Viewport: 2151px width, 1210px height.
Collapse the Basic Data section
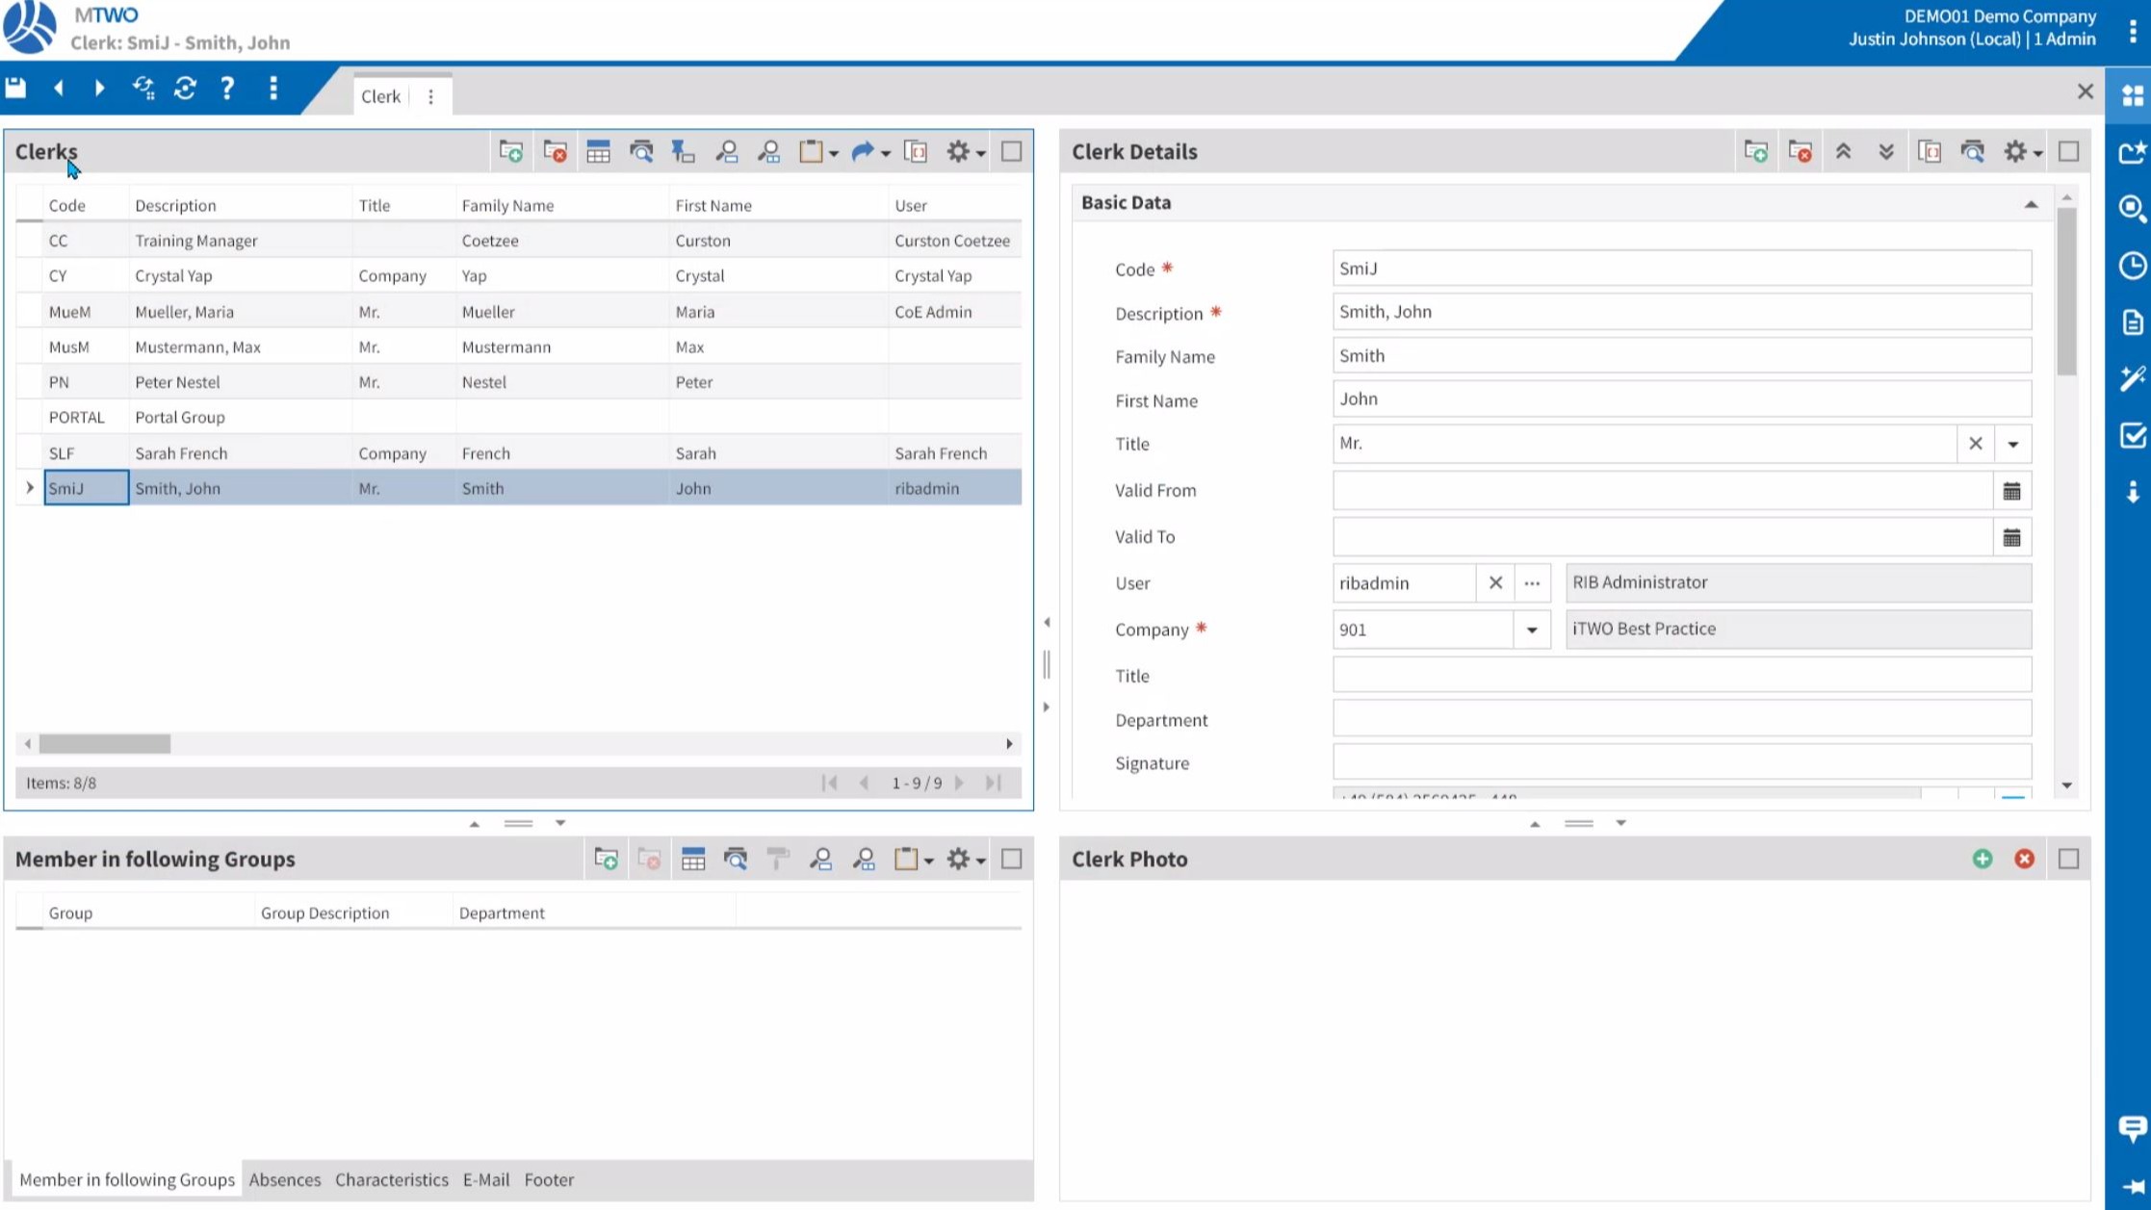(2031, 203)
